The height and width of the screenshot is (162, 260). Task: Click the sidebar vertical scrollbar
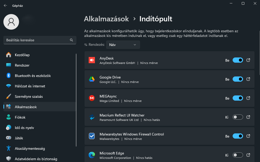point(76,100)
